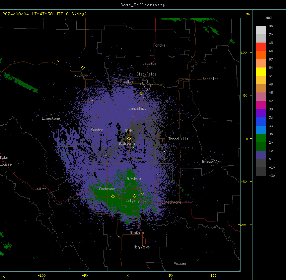Select the green 30 dBZ legend swatch

[x=261, y=138]
